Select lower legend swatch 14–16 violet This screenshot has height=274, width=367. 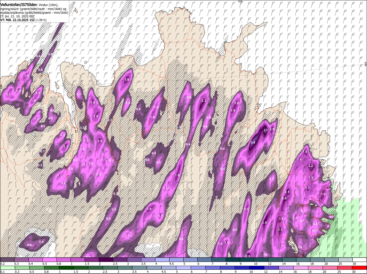coord(286,268)
